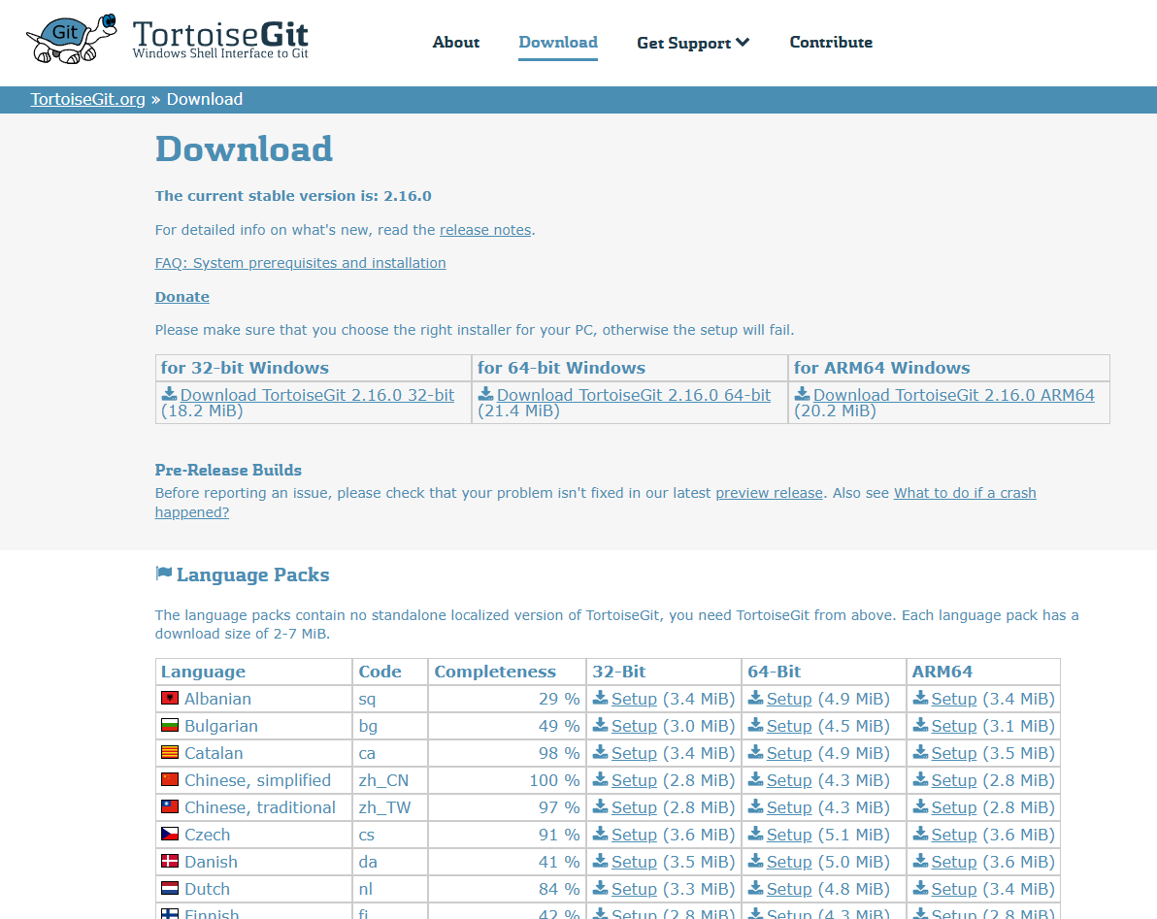Click Setup link for Chinese traditional 32-Bit
The width and height of the screenshot is (1157, 919).
[x=634, y=807]
